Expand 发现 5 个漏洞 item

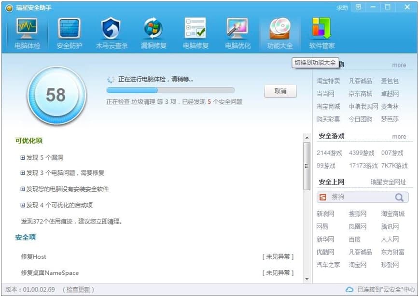click(x=23, y=158)
